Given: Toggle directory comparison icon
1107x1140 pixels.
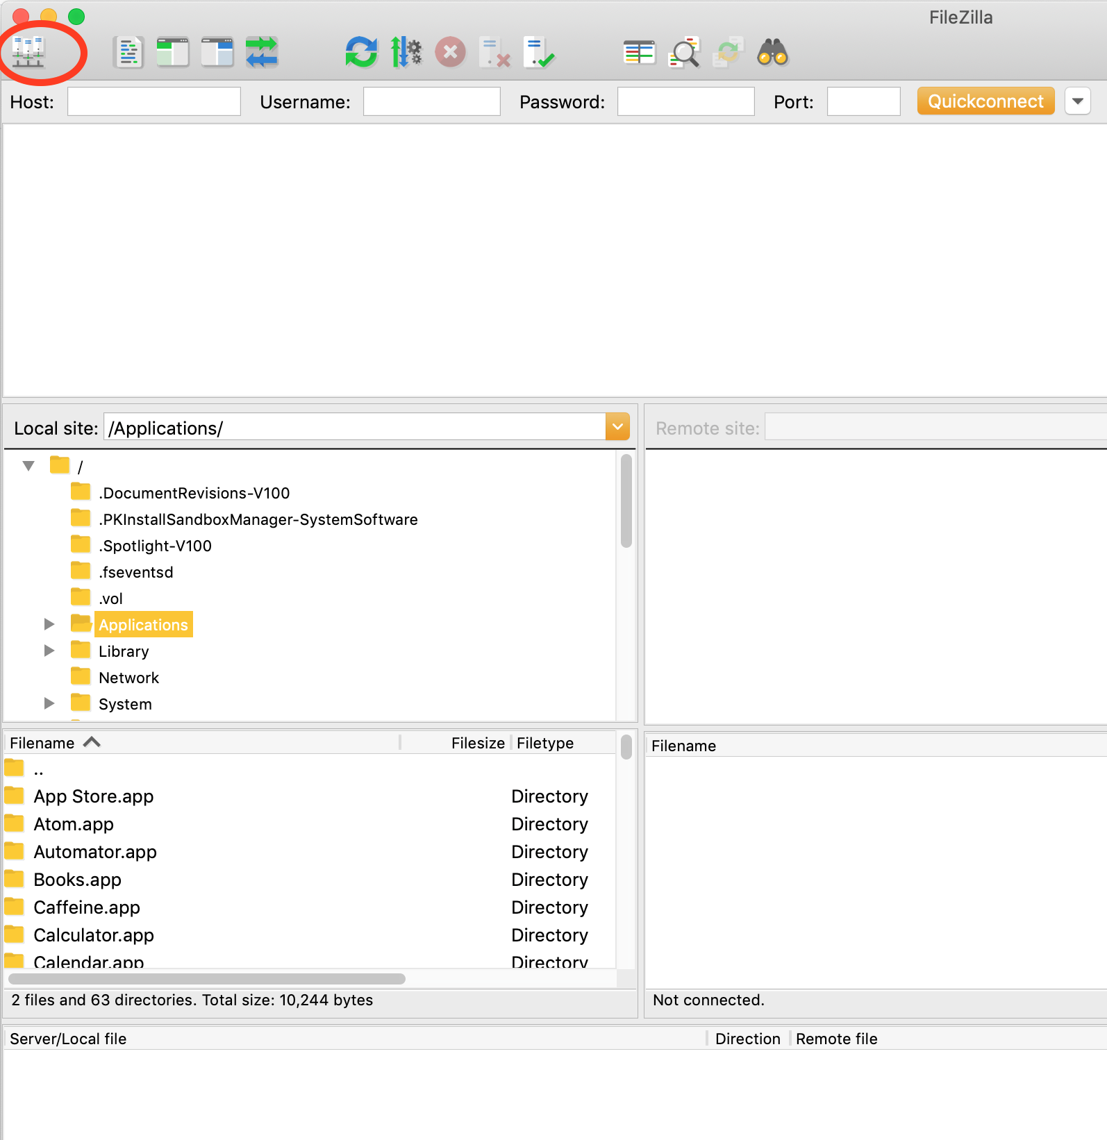Looking at the screenshot, I should pyautogui.click(x=684, y=52).
